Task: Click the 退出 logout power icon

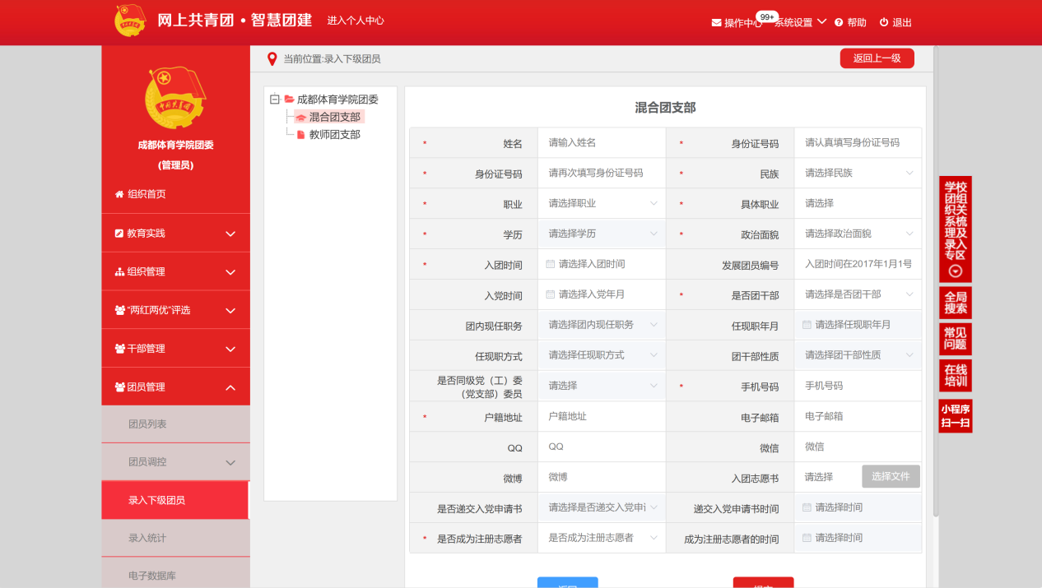Action: pos(884,23)
